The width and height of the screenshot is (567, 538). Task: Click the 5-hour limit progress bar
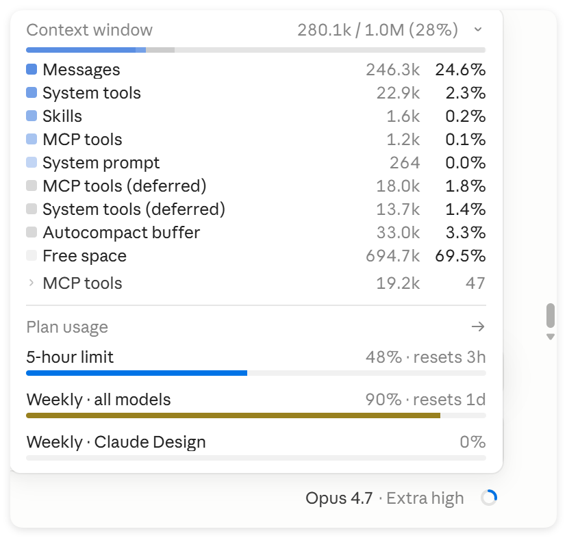coord(255,373)
